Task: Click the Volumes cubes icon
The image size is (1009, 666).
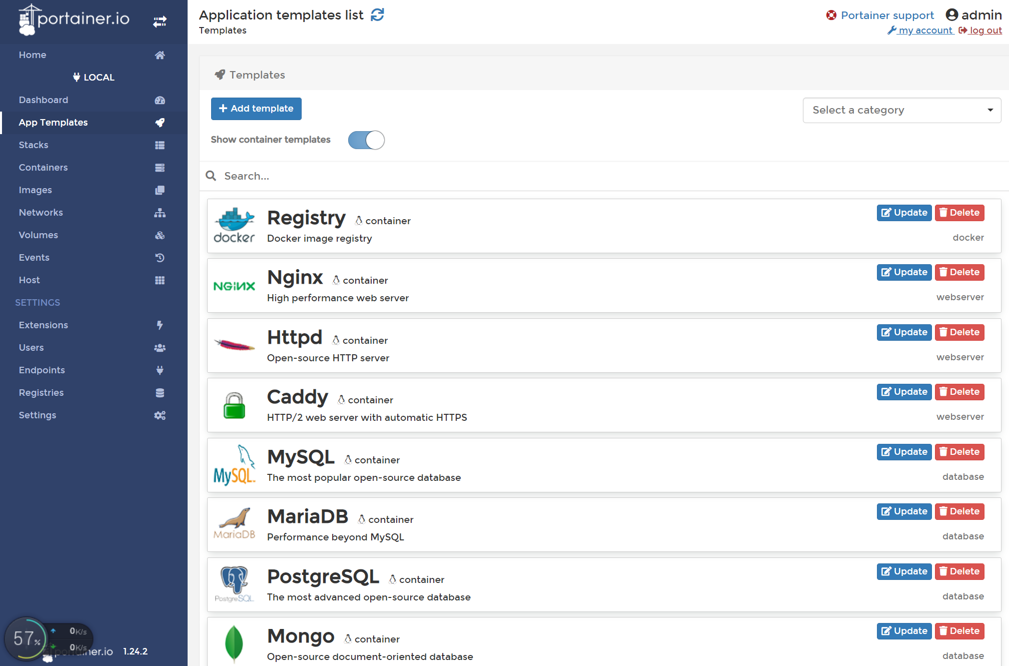Action: [160, 235]
